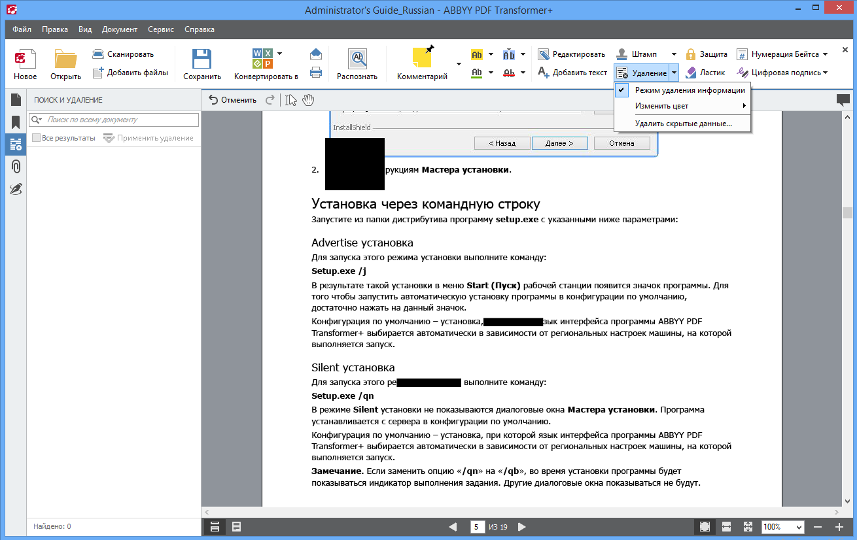This screenshot has width=857, height=540.
Task: Open the Pages panel in the left sidebar
Action: coord(16,100)
